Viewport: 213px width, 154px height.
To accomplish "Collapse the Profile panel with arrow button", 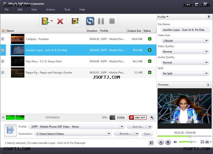I will tap(209, 17).
